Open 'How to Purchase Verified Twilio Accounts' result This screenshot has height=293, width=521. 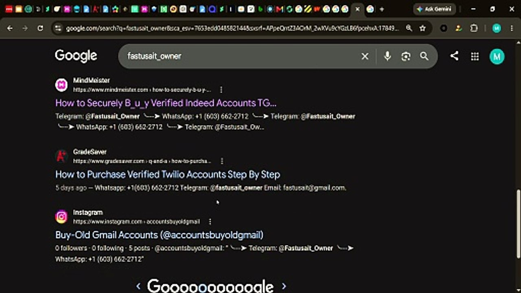(168, 175)
